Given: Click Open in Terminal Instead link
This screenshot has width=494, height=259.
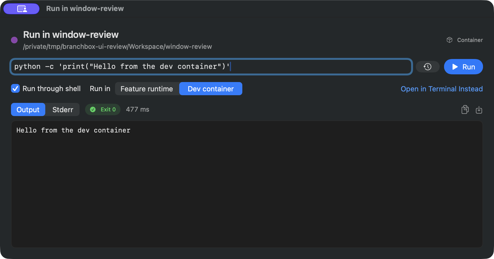Looking at the screenshot, I should 442,89.
